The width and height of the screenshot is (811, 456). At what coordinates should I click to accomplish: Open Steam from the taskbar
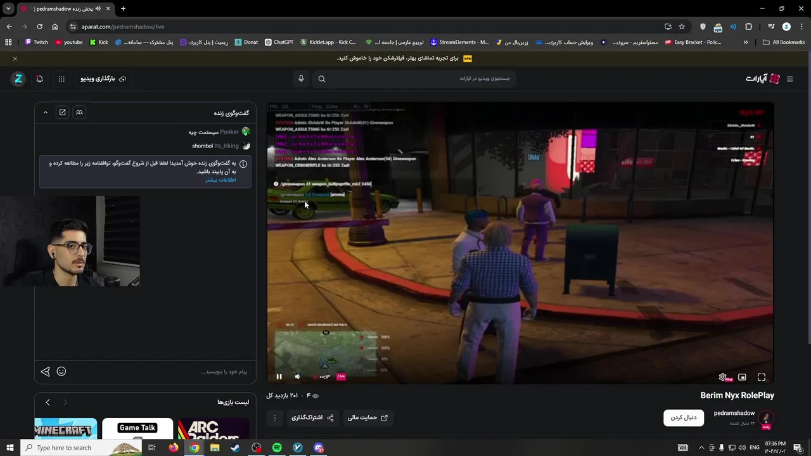pos(235,448)
